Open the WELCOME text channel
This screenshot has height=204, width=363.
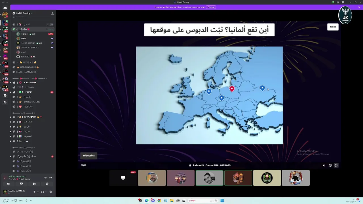33,117
